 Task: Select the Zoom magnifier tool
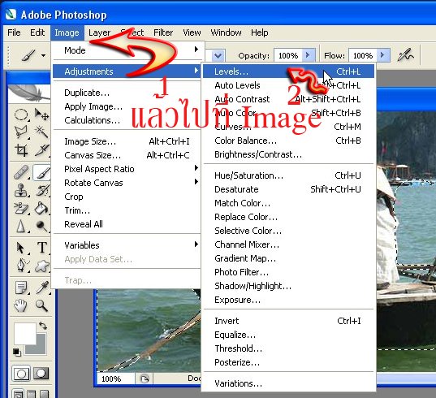(41, 305)
